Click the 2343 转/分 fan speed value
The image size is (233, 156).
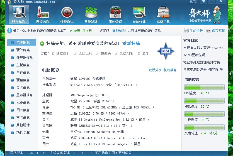pyautogui.click(x=209, y=133)
